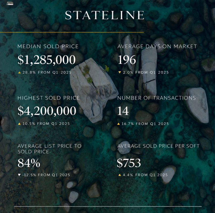This screenshot has width=215, height=213.
Task: Select the Average Sold Price Per SqFt label
Action: [159, 146]
